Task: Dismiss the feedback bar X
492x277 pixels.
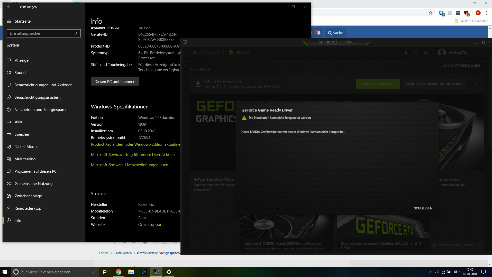Action: pyautogui.click(x=480, y=245)
